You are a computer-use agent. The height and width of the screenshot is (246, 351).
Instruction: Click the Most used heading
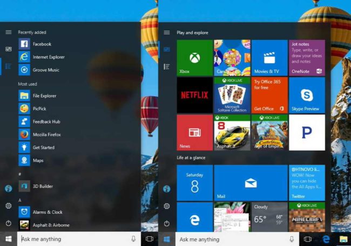(x=28, y=84)
